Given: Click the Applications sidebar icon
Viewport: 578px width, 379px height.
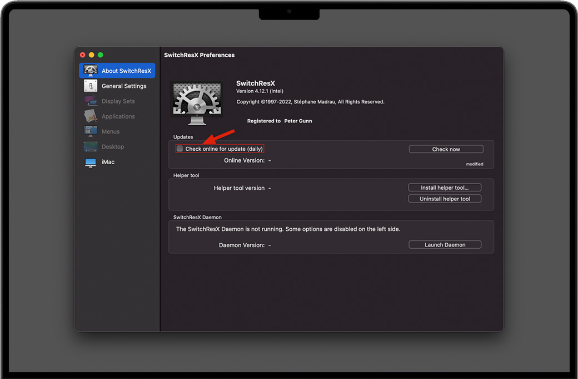Looking at the screenshot, I should pos(90,116).
